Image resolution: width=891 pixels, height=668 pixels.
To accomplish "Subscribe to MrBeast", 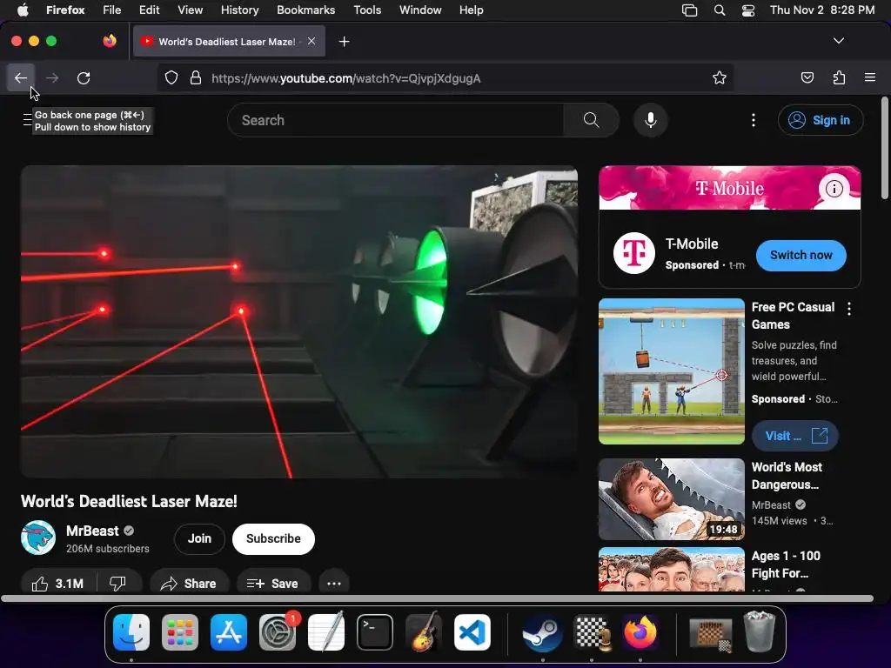I will pyautogui.click(x=273, y=538).
